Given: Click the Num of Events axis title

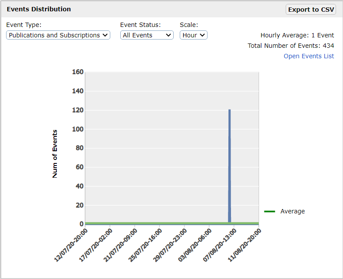Looking at the screenshot, I should [x=55, y=154].
